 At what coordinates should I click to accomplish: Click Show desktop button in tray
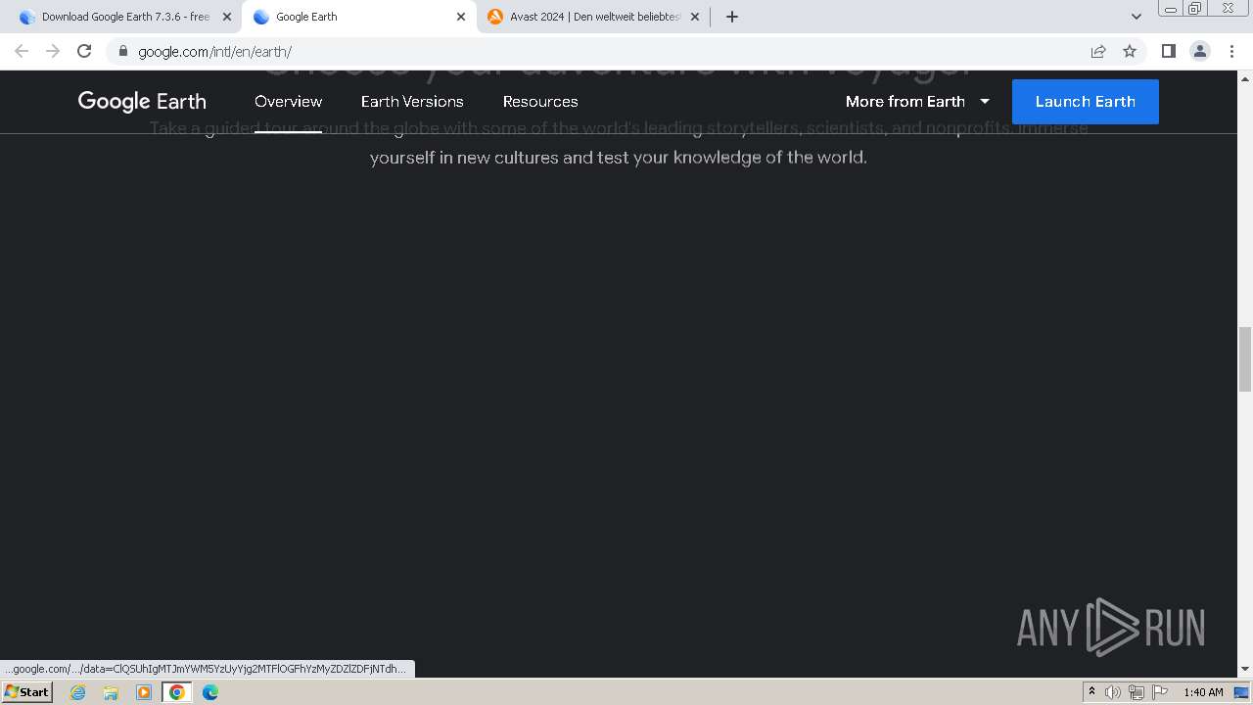point(1241,692)
